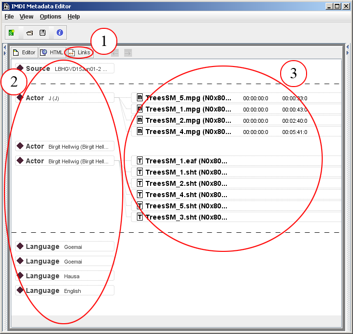
Task: Click the right panel collapse arrows
Action: 348,49
